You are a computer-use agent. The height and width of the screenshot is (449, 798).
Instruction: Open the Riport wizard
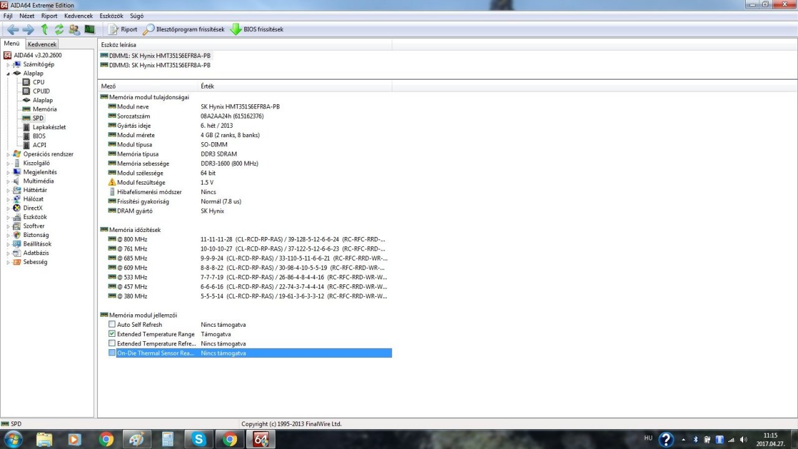(x=122, y=29)
